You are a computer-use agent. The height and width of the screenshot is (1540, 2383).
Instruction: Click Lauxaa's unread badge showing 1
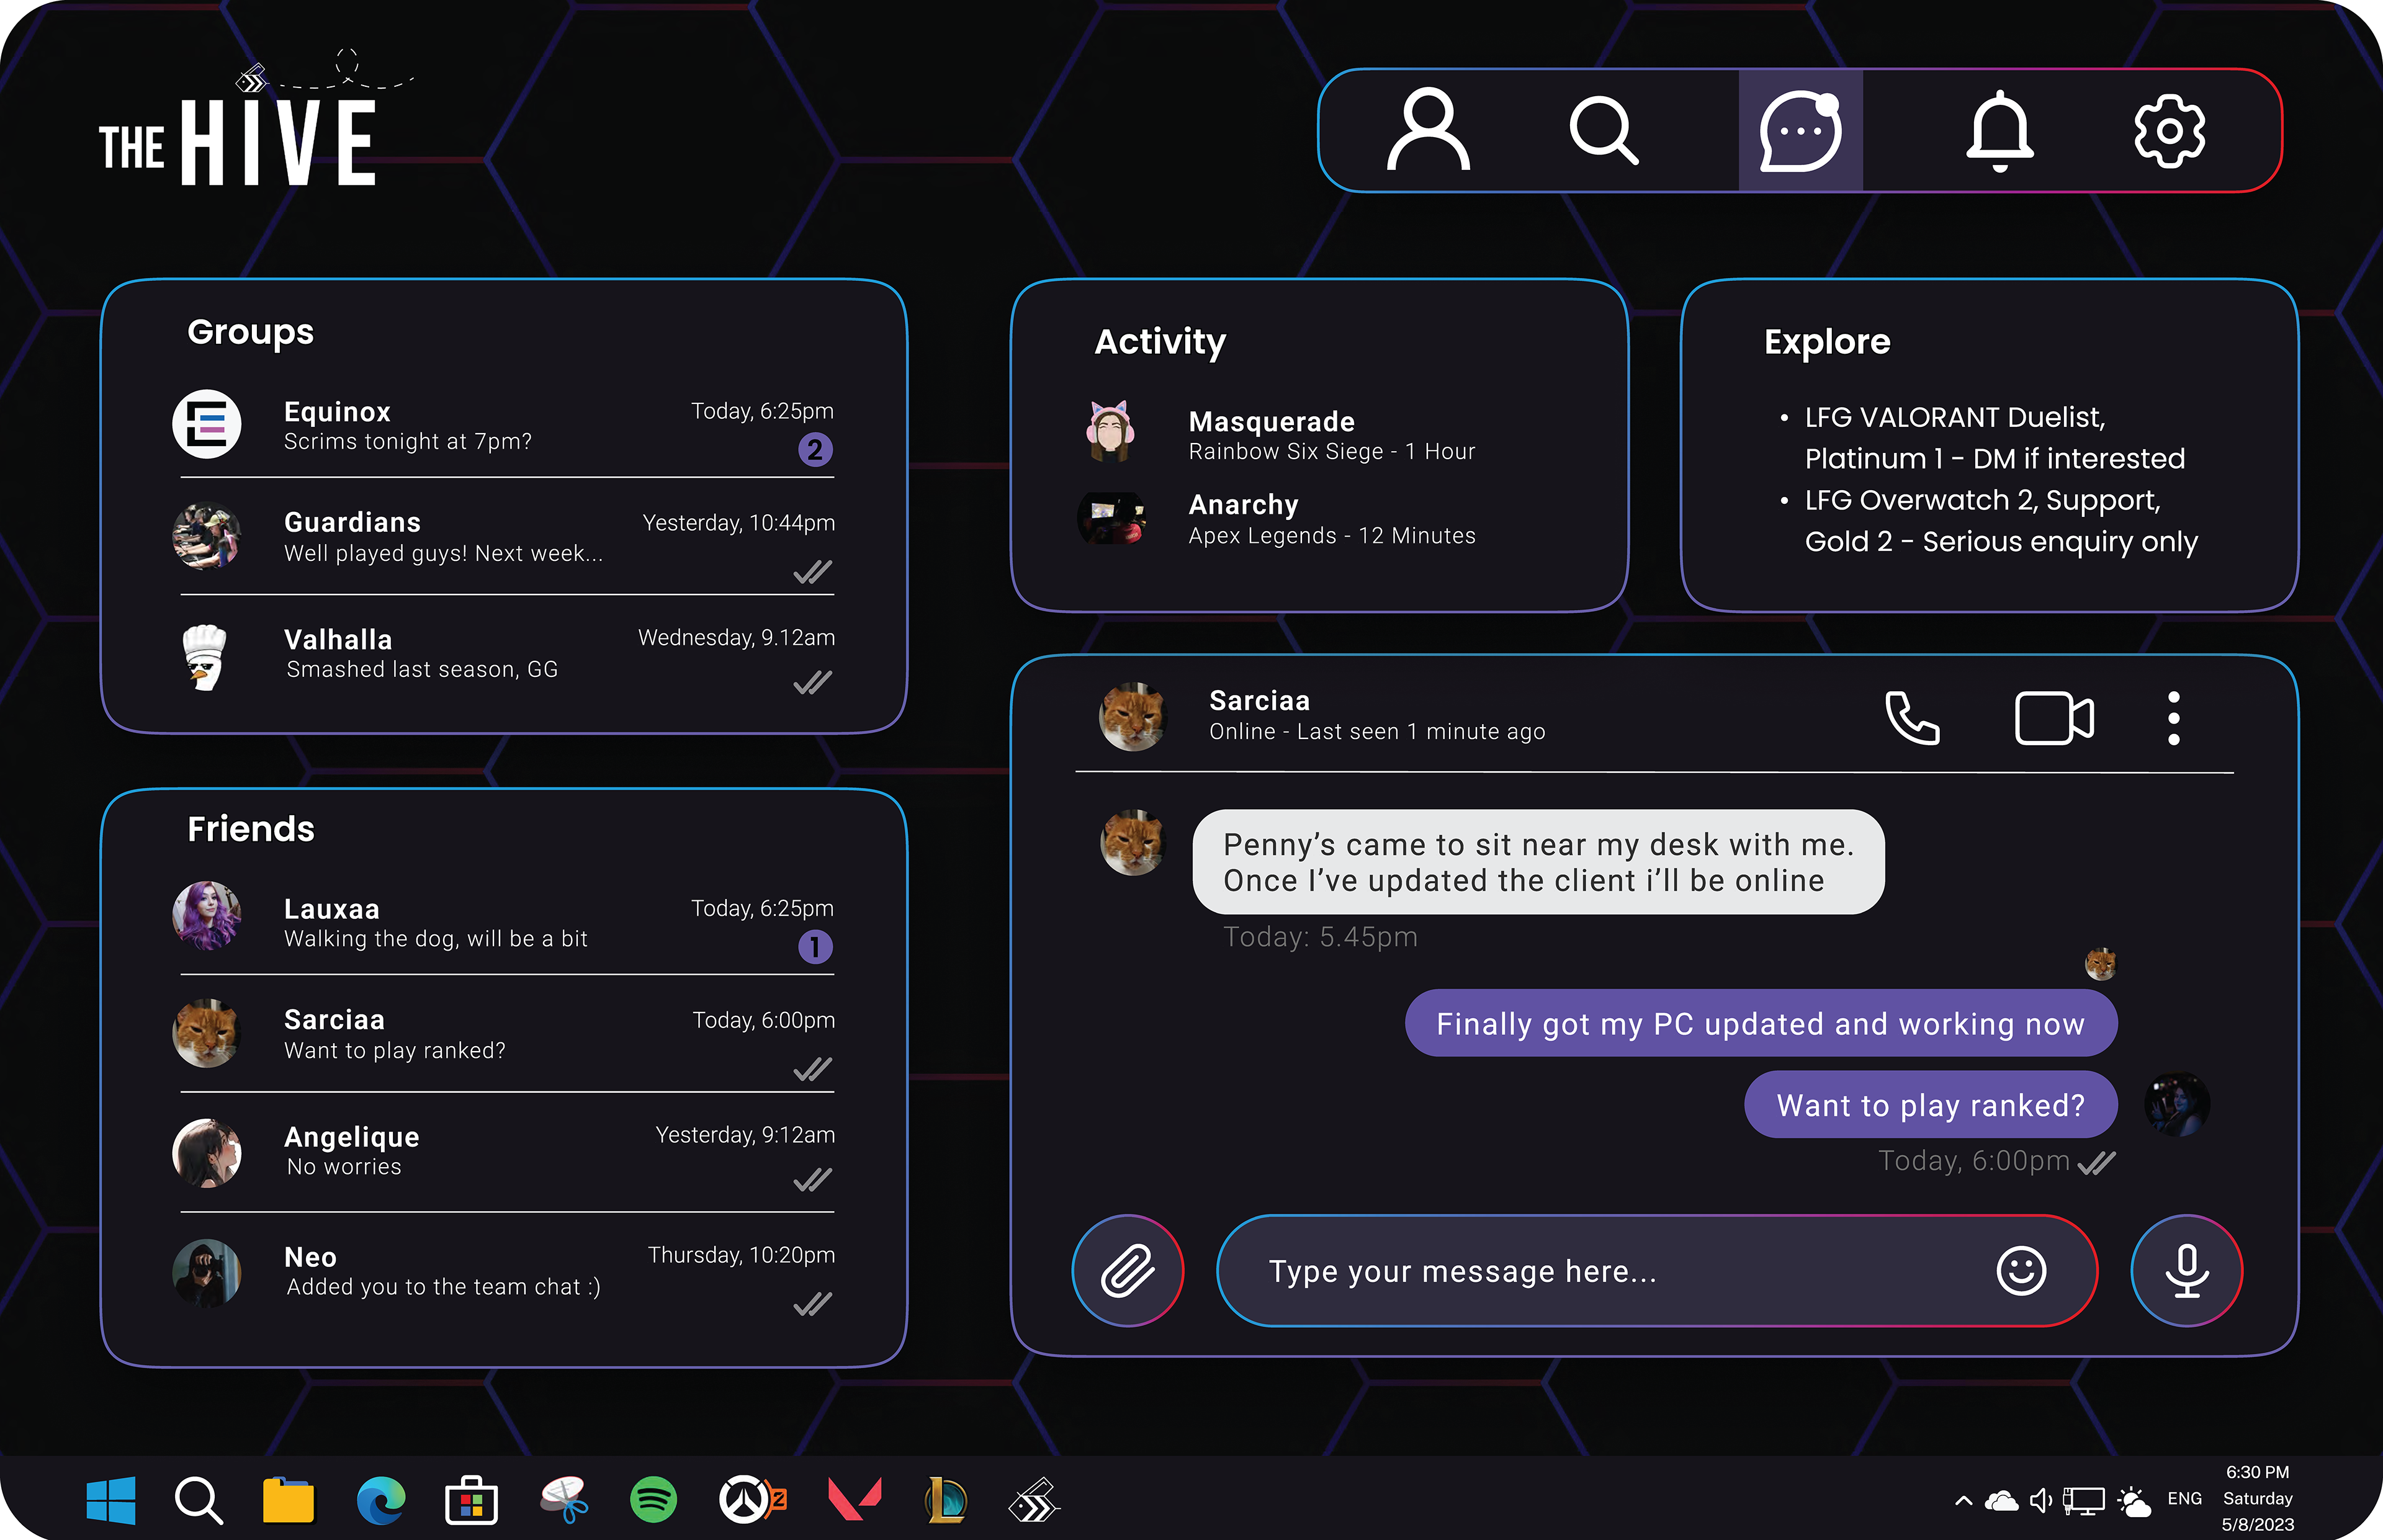[x=815, y=947]
